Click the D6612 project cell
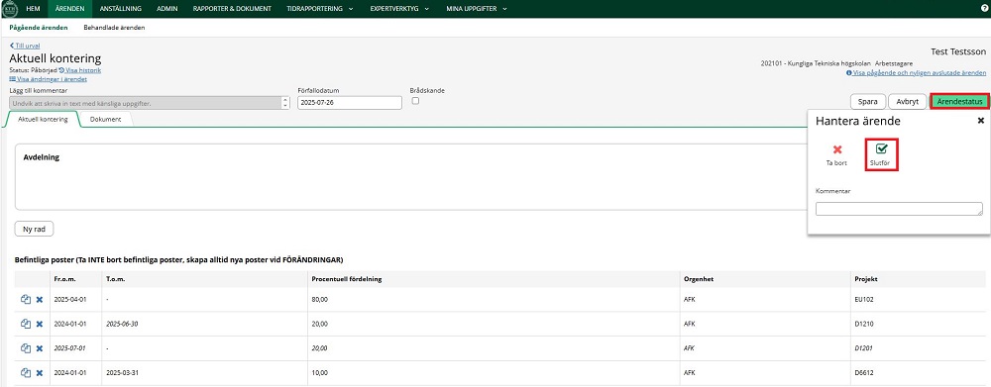991x387 pixels. [x=863, y=372]
